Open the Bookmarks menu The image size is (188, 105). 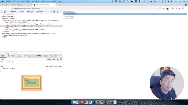(x=35, y=1)
